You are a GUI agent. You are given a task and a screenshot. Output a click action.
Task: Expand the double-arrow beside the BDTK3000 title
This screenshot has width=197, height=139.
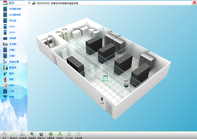[x=30, y=3]
